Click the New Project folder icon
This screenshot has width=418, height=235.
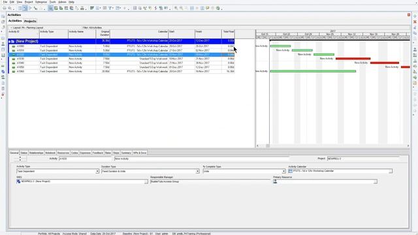(12, 41)
